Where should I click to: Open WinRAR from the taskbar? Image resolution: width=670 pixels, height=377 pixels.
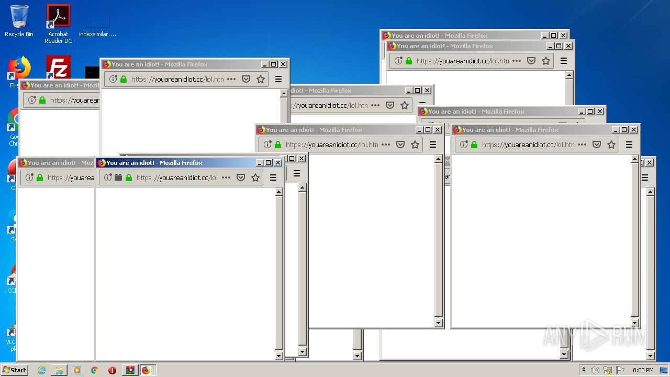point(130,370)
